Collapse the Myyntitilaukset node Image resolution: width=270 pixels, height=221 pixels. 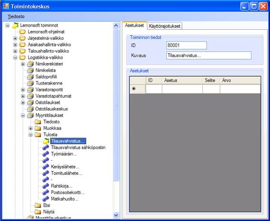coord(23,115)
